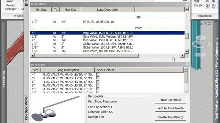
Task: Click the Part Sizes vertical scrollbar thumb
Action: point(186,77)
